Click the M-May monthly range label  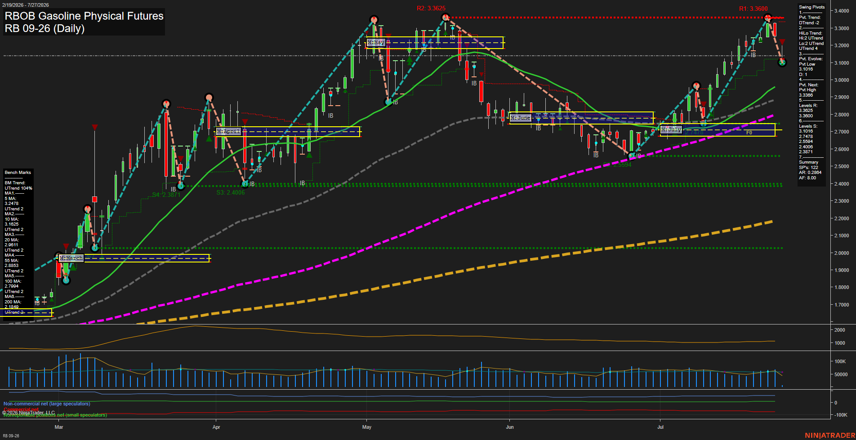[x=376, y=43]
